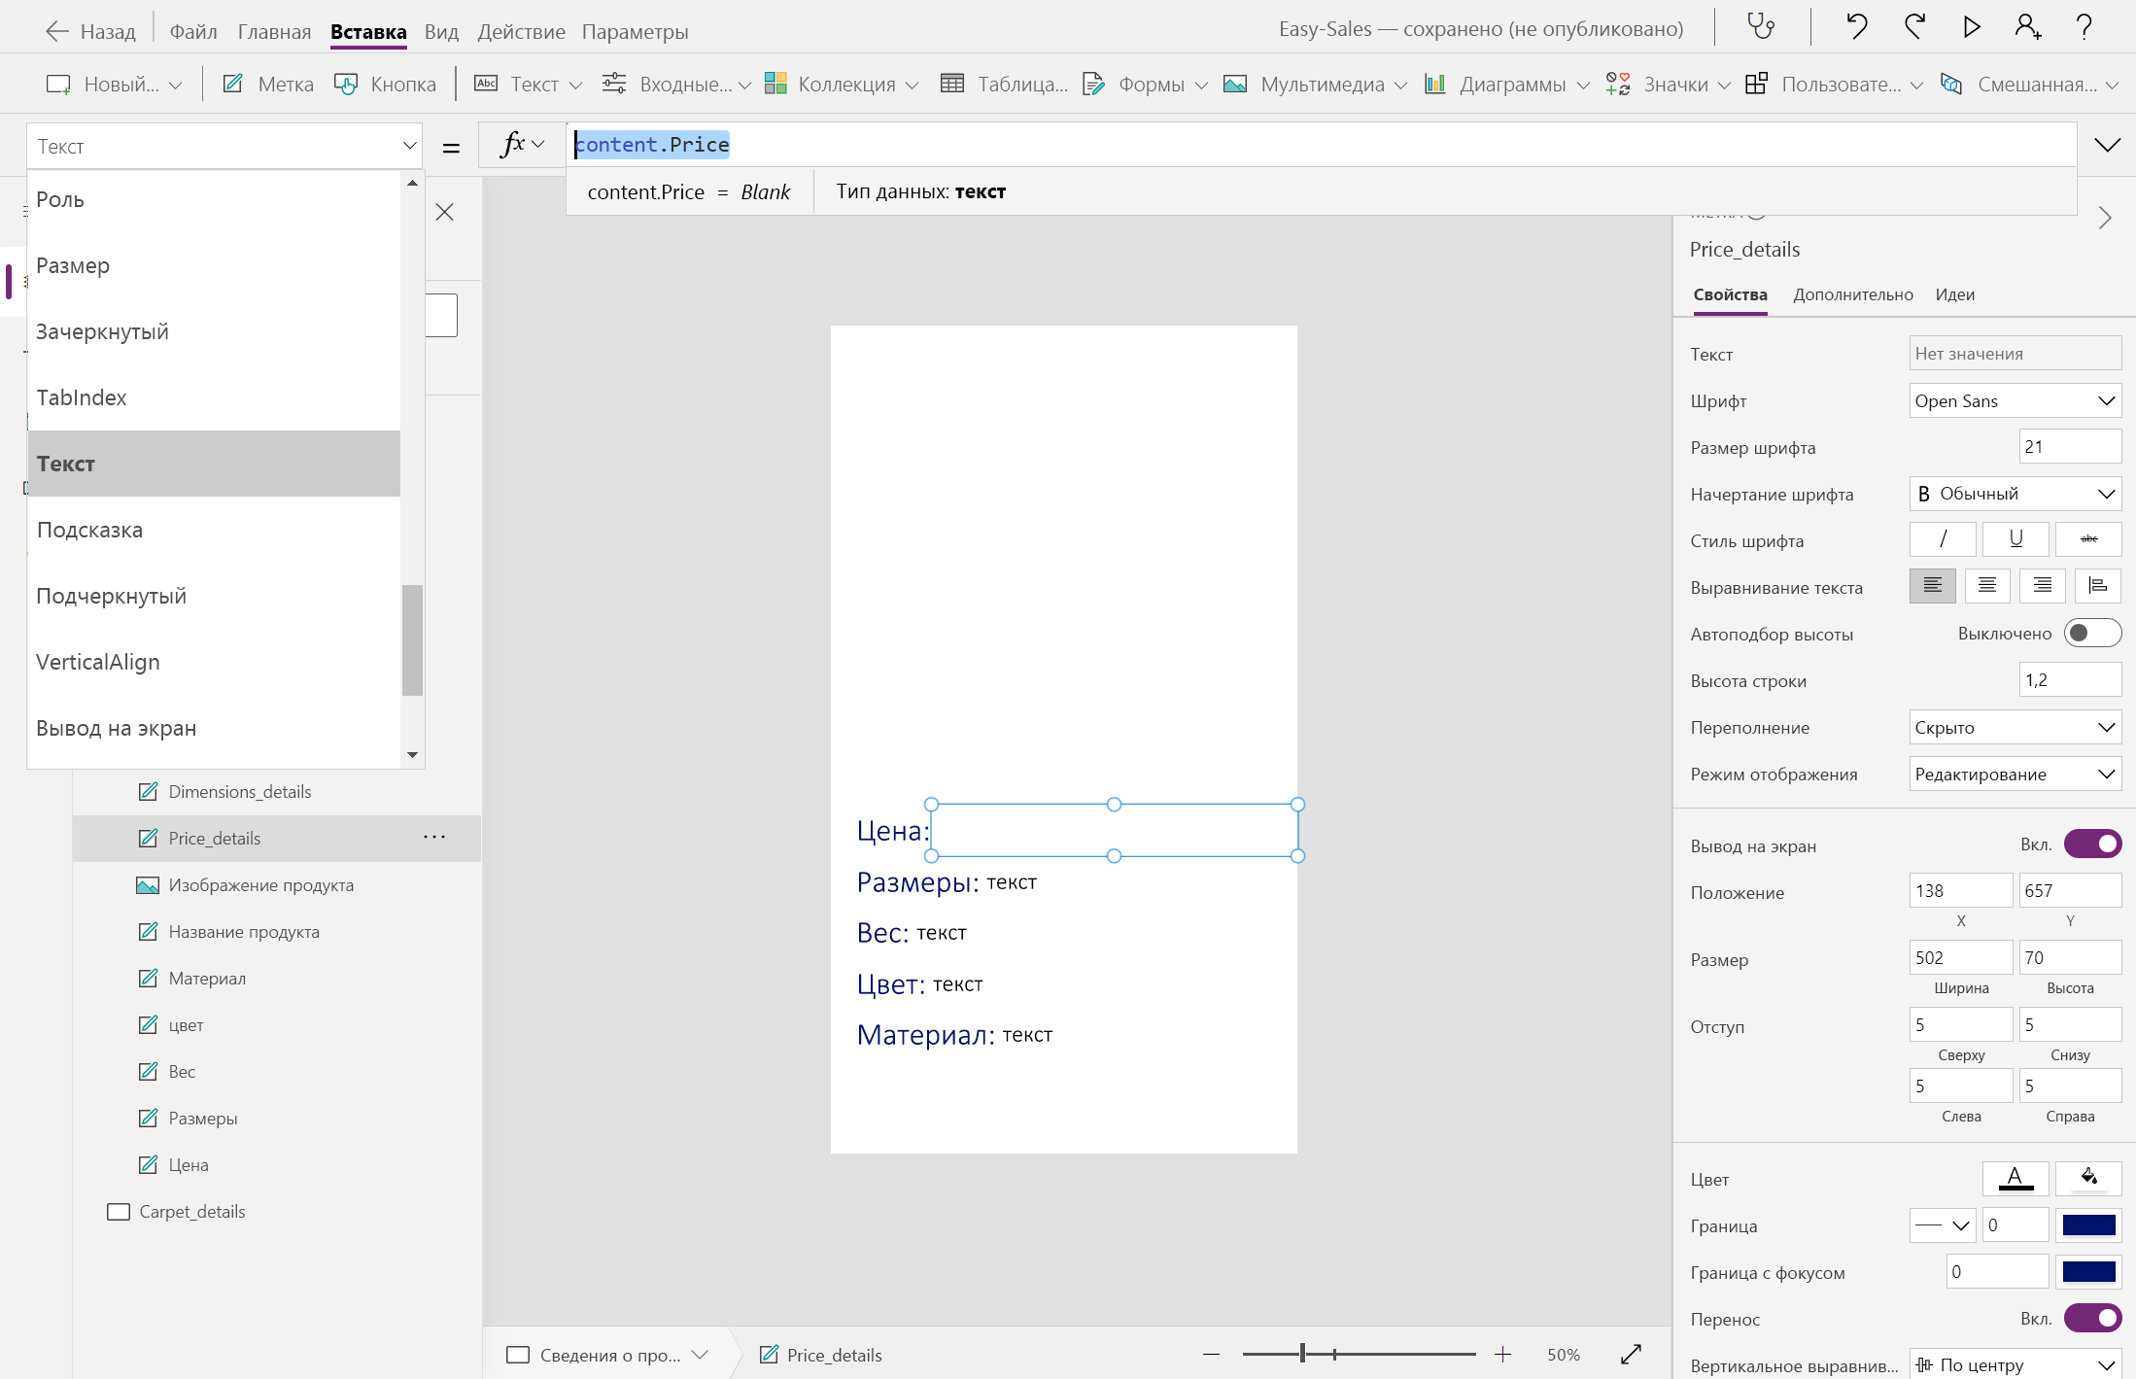Screen dimensions: 2136x1379
Task: Insert a Кнопка control from the ribbon
Action: point(386,85)
